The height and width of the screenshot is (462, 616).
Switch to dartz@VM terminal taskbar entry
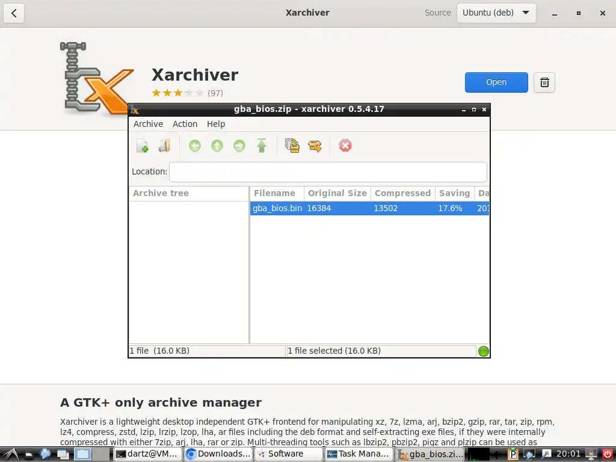[x=147, y=454]
